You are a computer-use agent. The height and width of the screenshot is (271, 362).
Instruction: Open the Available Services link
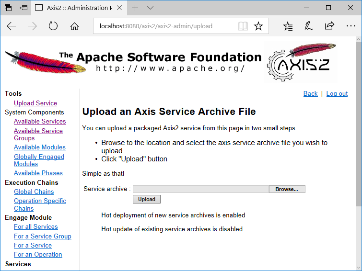pyautogui.click(x=40, y=121)
